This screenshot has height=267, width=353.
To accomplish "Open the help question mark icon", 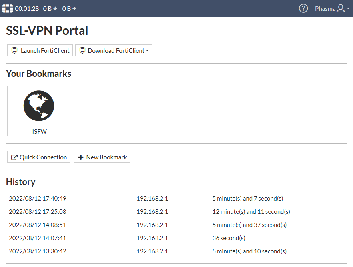I will click(x=303, y=8).
